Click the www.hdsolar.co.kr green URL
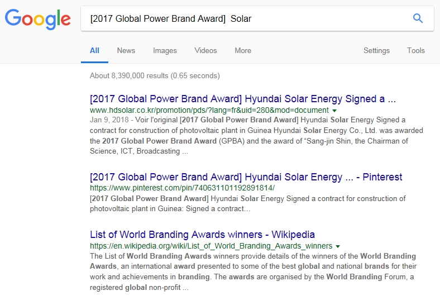The height and width of the screenshot is (305, 440). pos(209,111)
